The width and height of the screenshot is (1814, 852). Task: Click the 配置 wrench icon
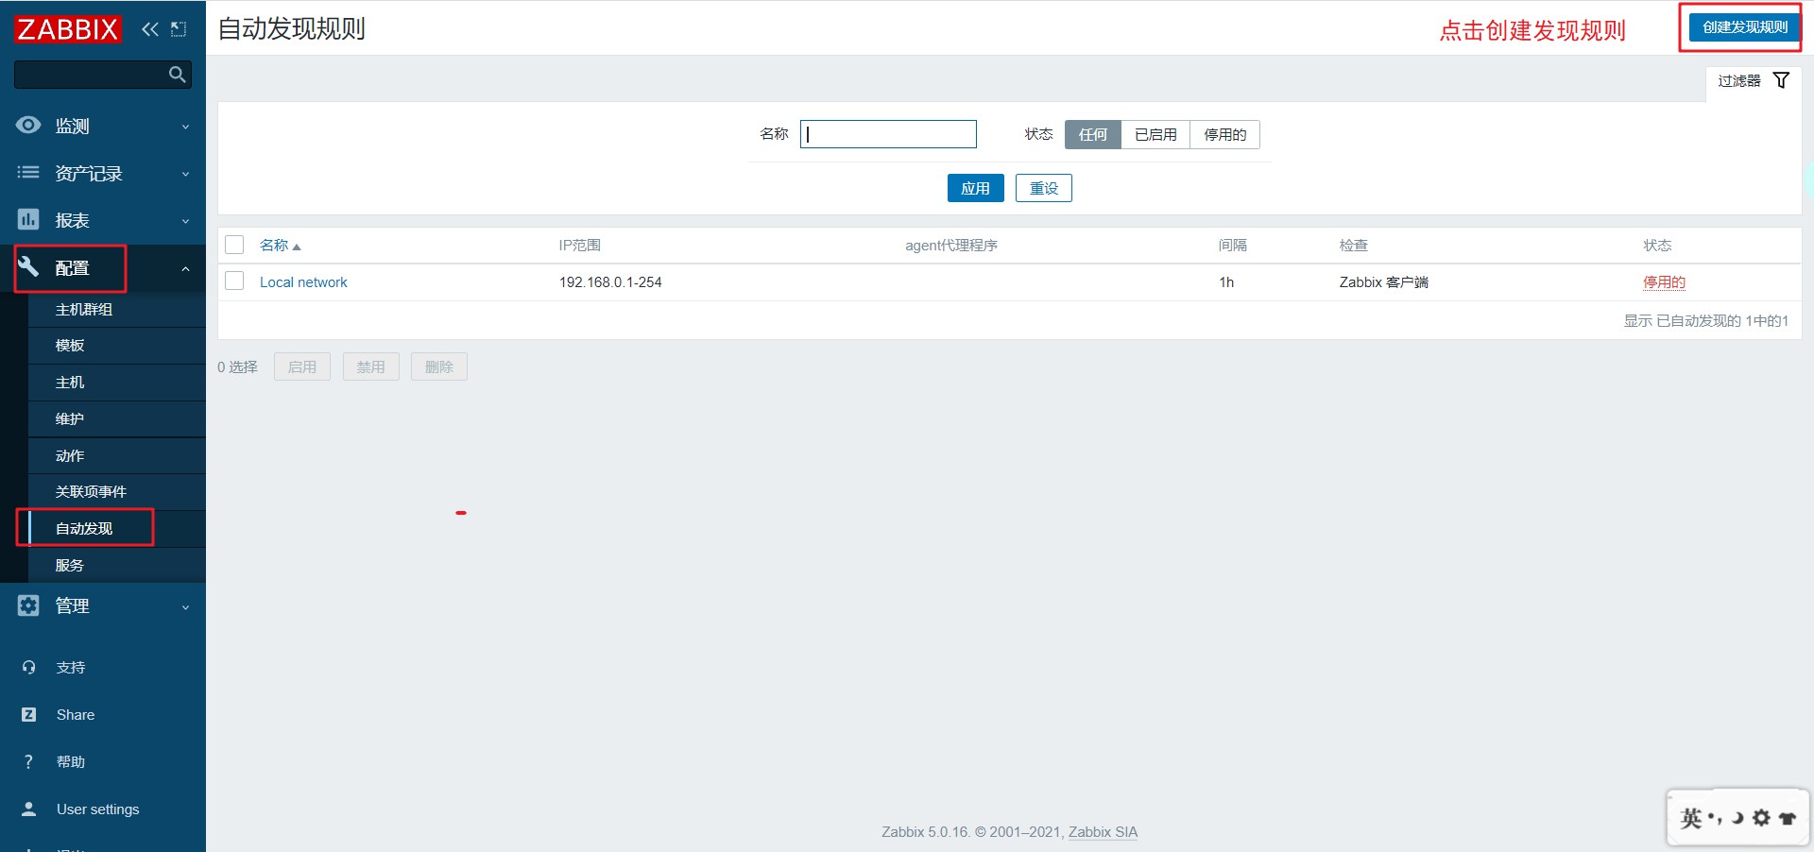pyautogui.click(x=28, y=267)
